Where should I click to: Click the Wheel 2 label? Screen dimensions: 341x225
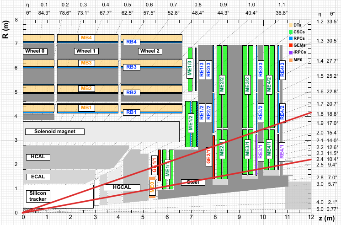150,51
